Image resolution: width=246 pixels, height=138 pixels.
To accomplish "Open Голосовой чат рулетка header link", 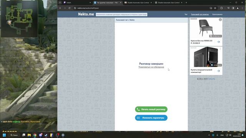I will coord(200,15).
